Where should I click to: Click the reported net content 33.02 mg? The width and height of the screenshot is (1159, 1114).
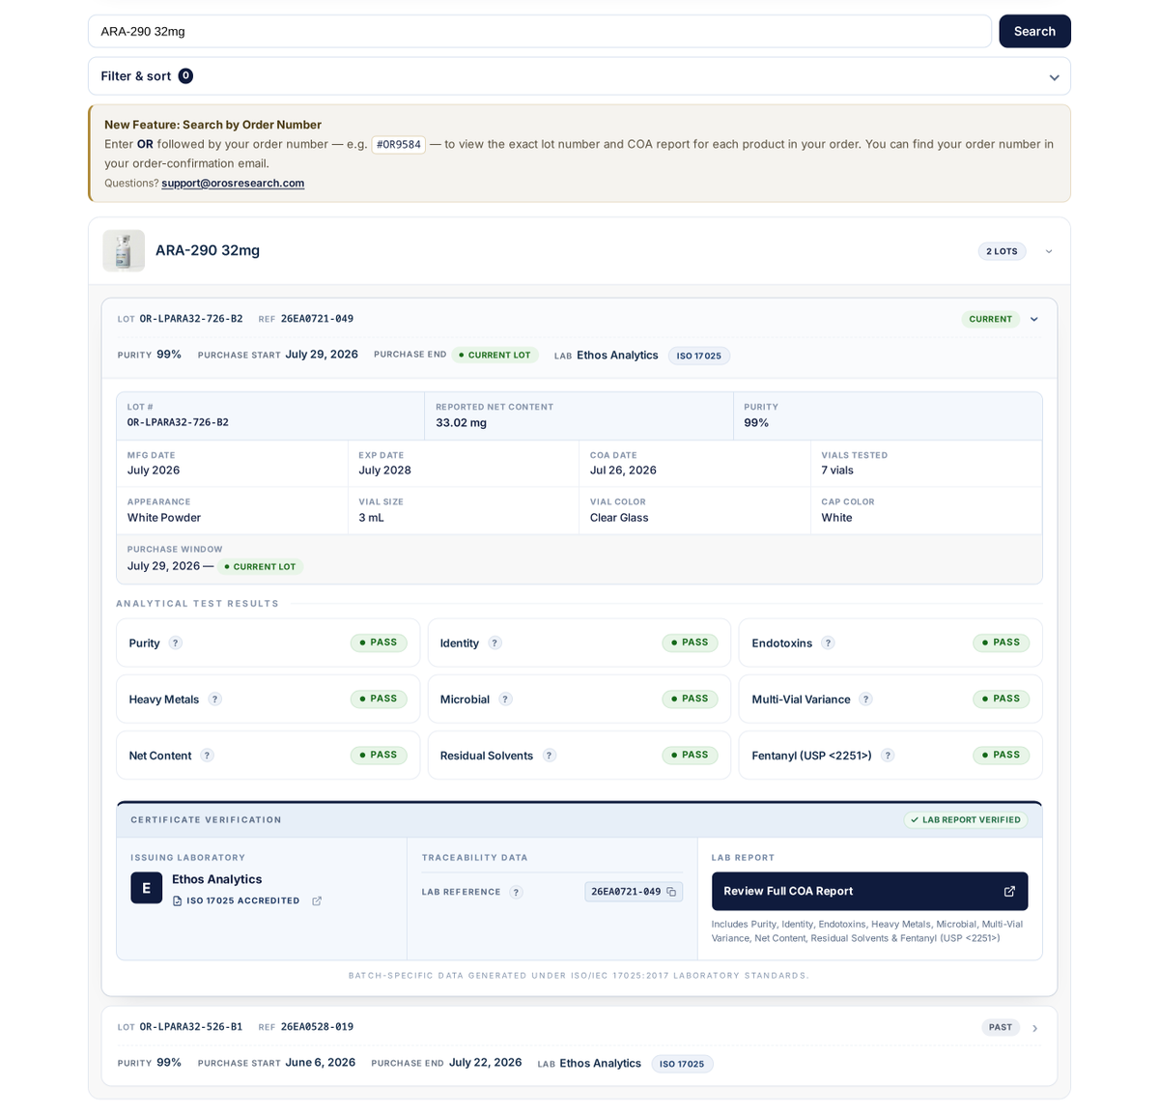coord(462,423)
